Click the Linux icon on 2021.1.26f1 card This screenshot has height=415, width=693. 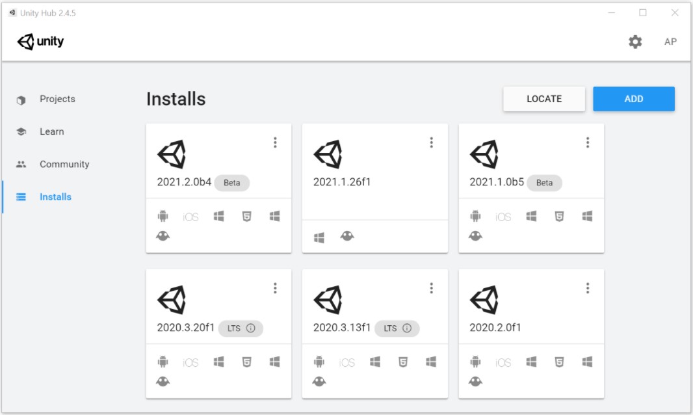tap(347, 237)
